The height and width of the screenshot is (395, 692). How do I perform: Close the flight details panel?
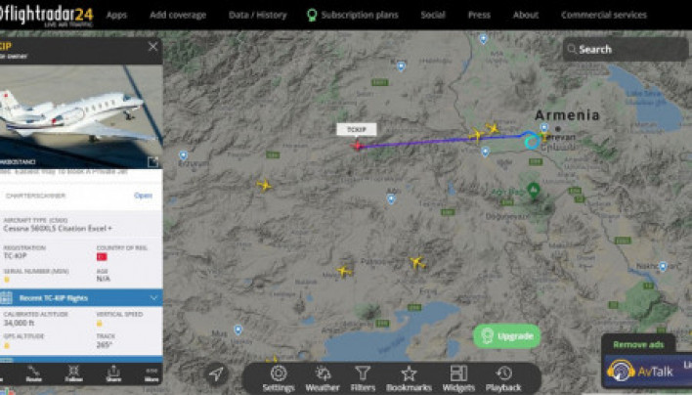(153, 46)
